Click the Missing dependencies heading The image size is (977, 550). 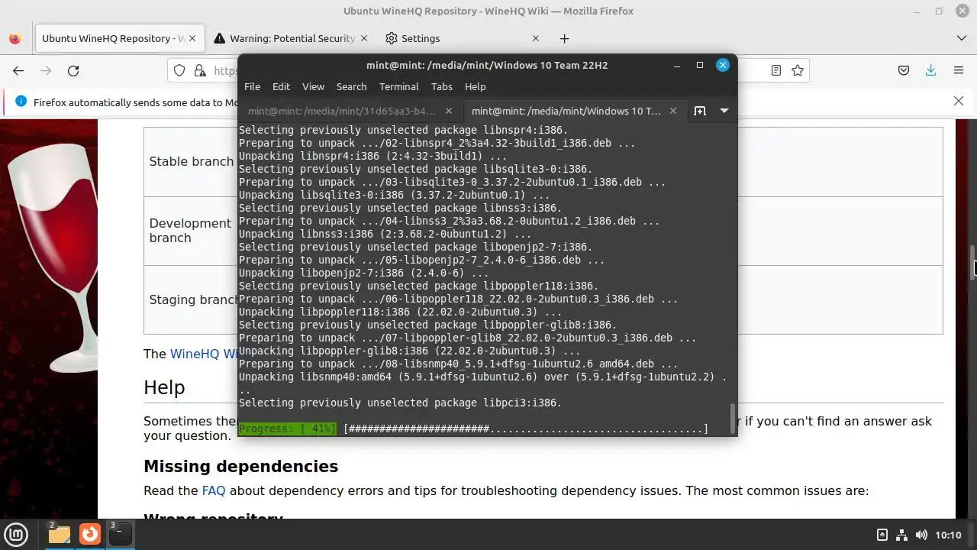point(240,466)
